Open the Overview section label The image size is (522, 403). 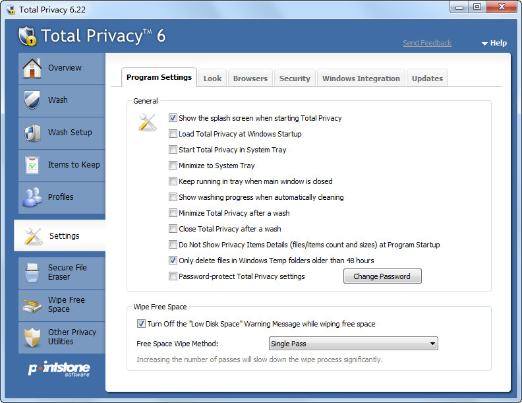pyautogui.click(x=65, y=68)
